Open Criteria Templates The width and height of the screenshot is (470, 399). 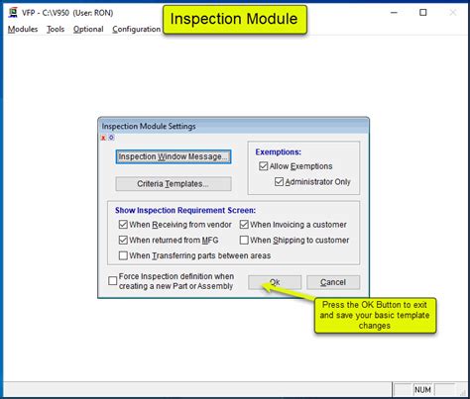pyautogui.click(x=174, y=184)
